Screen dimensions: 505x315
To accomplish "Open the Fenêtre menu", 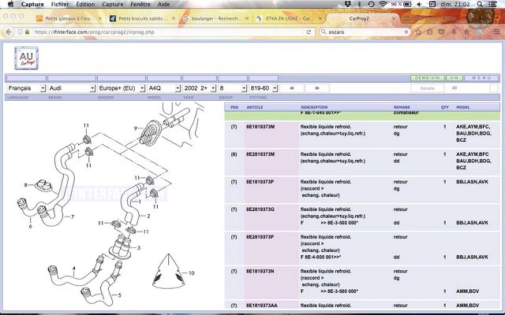I will point(140,4).
